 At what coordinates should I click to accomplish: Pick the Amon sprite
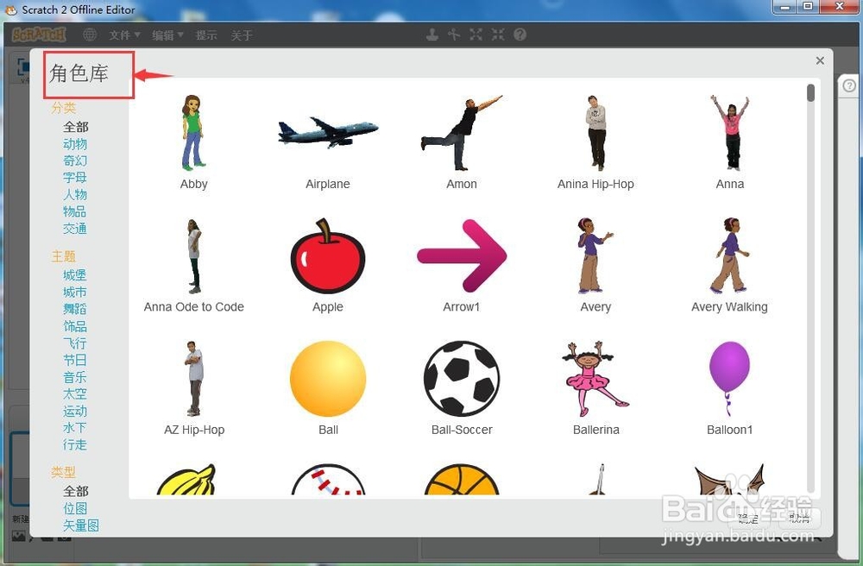tap(461, 132)
